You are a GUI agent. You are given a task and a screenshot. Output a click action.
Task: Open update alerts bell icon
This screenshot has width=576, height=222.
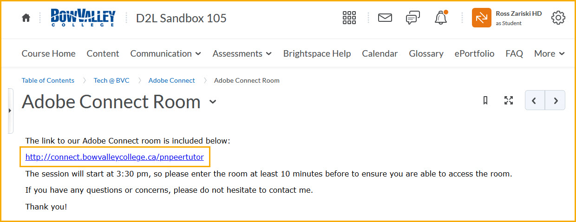point(441,18)
